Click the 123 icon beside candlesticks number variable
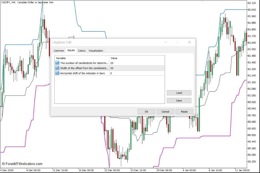Image resolution: width=260 pixels, height=173 pixels. click(57, 63)
